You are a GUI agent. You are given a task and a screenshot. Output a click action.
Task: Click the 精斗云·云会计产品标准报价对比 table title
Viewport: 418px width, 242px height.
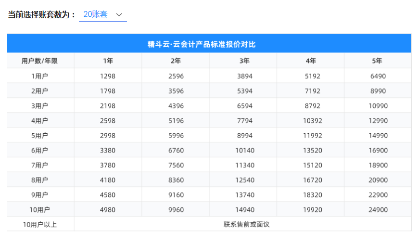point(202,44)
